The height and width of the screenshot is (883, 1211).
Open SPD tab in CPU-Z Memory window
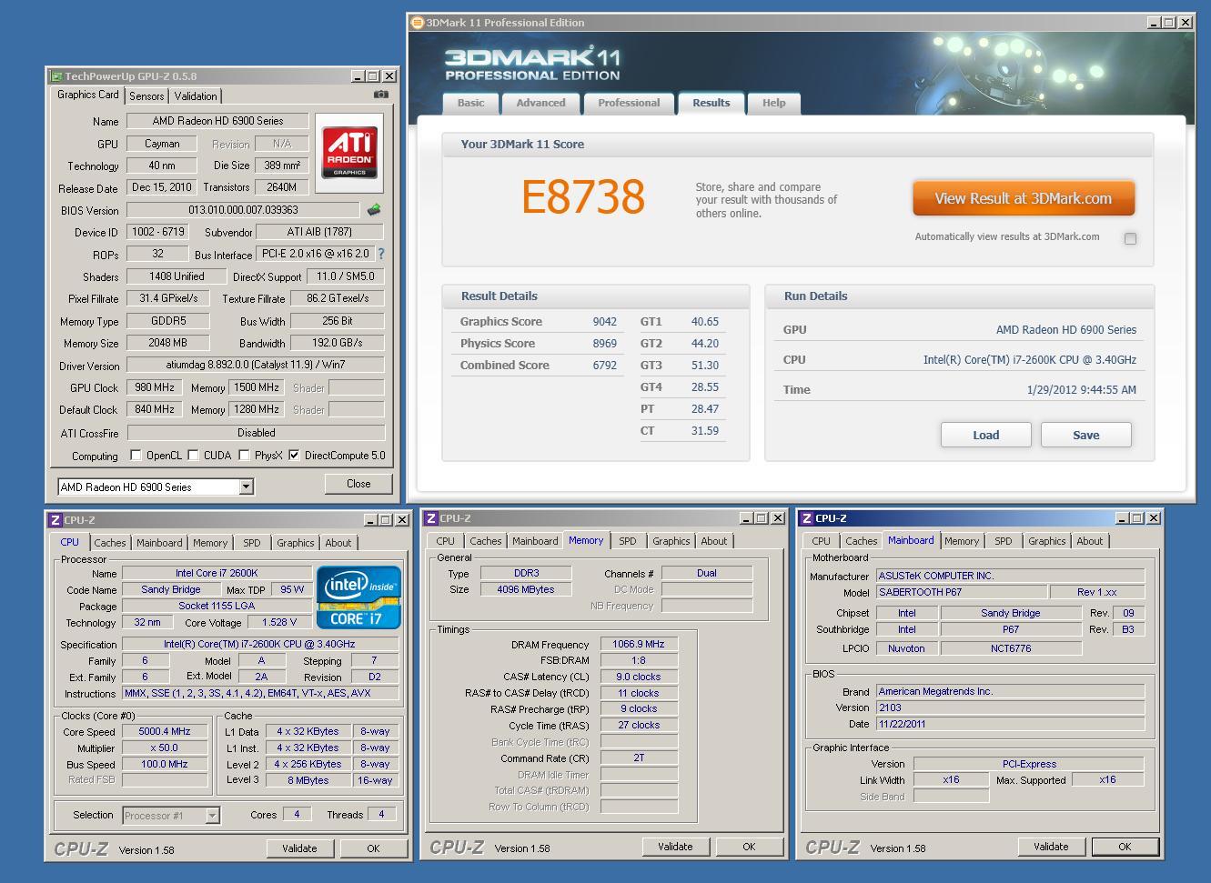[x=628, y=541]
